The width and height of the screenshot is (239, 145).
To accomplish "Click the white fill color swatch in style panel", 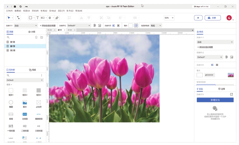I will pyautogui.click(x=200, y=75).
